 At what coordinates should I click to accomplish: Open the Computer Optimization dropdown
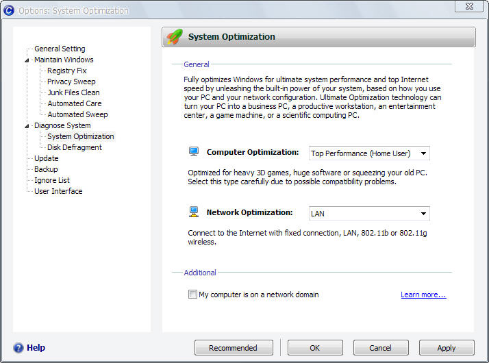(369, 153)
